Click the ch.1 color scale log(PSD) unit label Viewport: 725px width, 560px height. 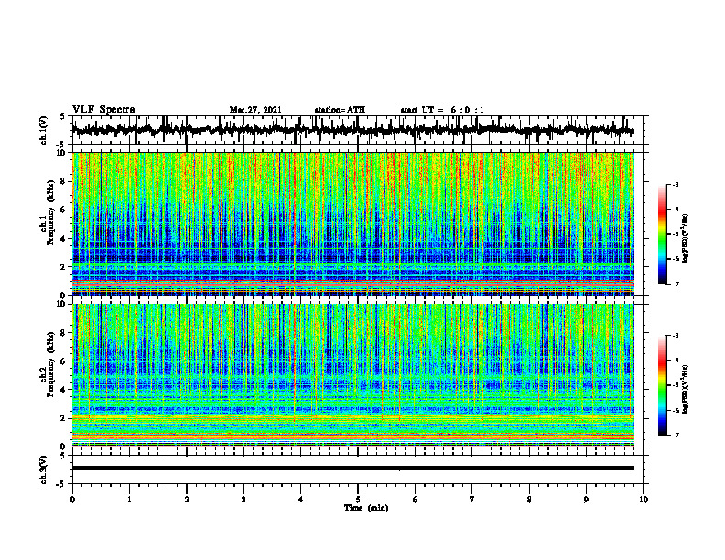687,239
